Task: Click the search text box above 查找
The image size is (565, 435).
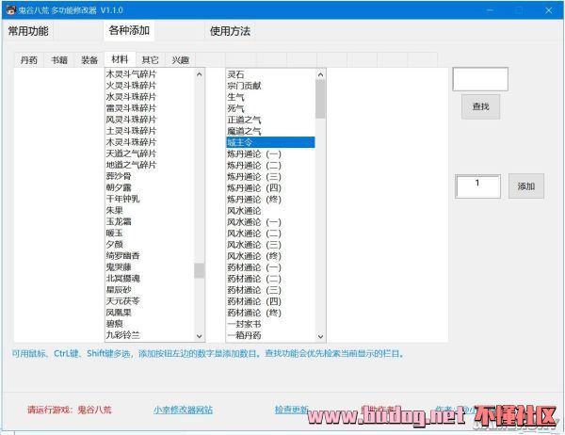Action: click(480, 80)
